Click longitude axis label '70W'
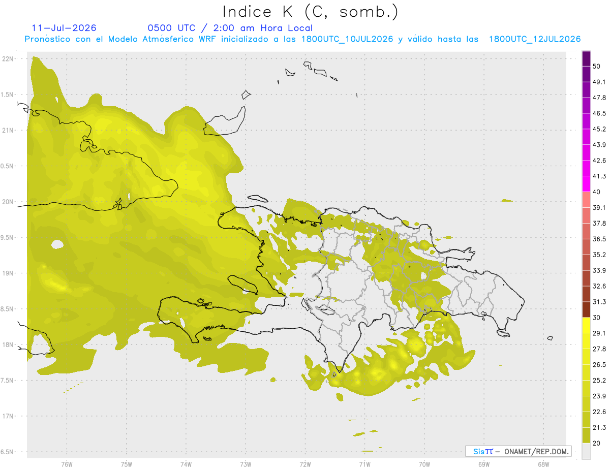610x471 pixels. click(424, 463)
